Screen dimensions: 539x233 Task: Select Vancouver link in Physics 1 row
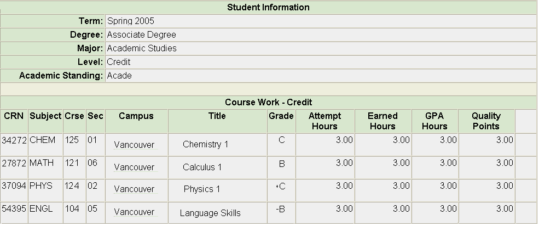click(134, 189)
